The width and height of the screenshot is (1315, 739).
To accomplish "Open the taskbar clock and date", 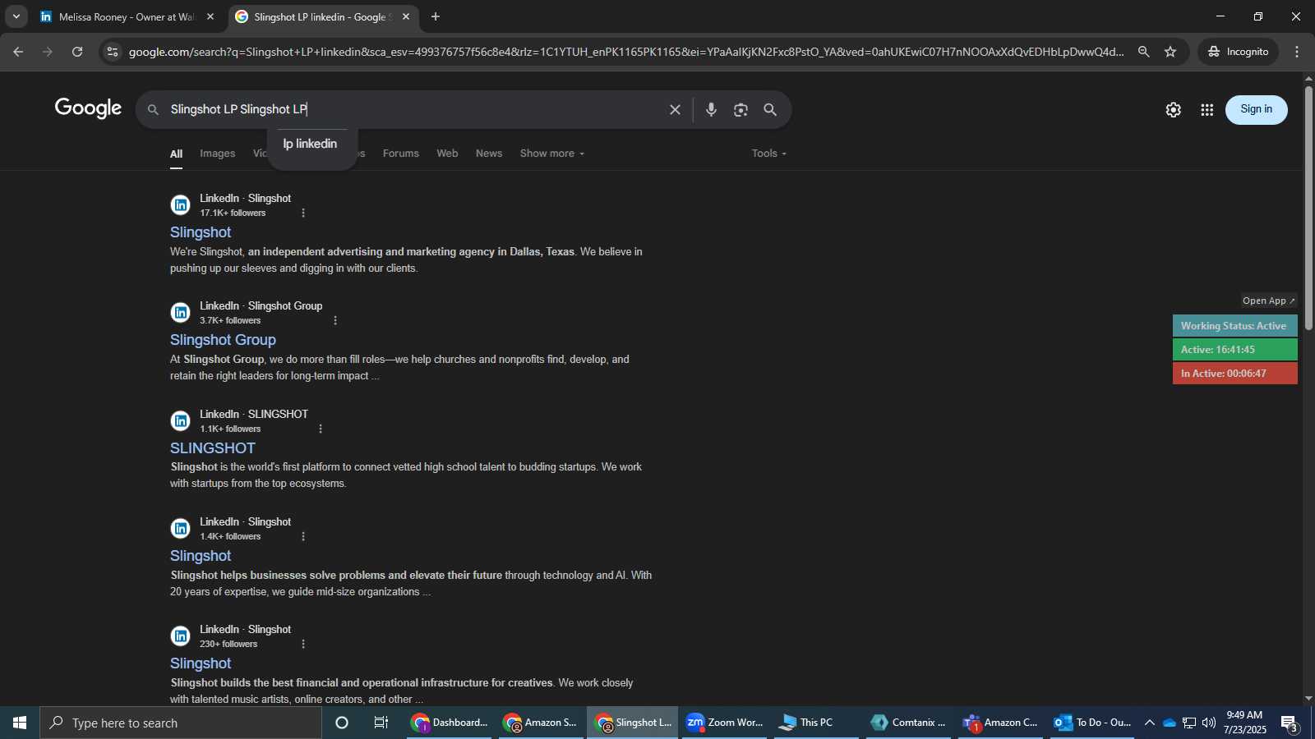I will (1244, 723).
